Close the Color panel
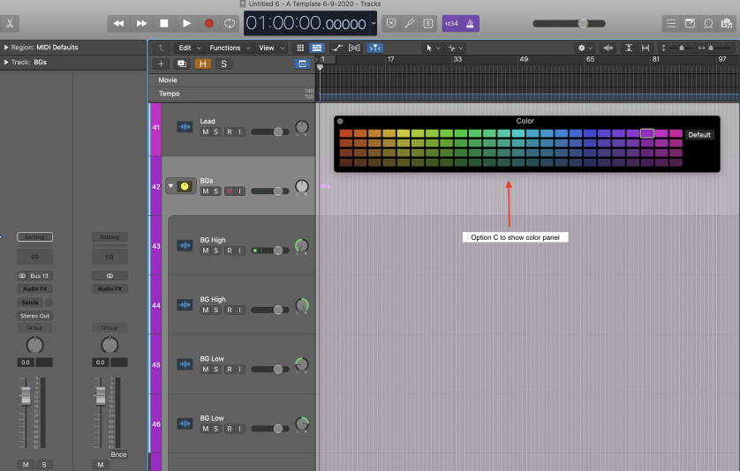The width and height of the screenshot is (740, 471). click(340, 121)
